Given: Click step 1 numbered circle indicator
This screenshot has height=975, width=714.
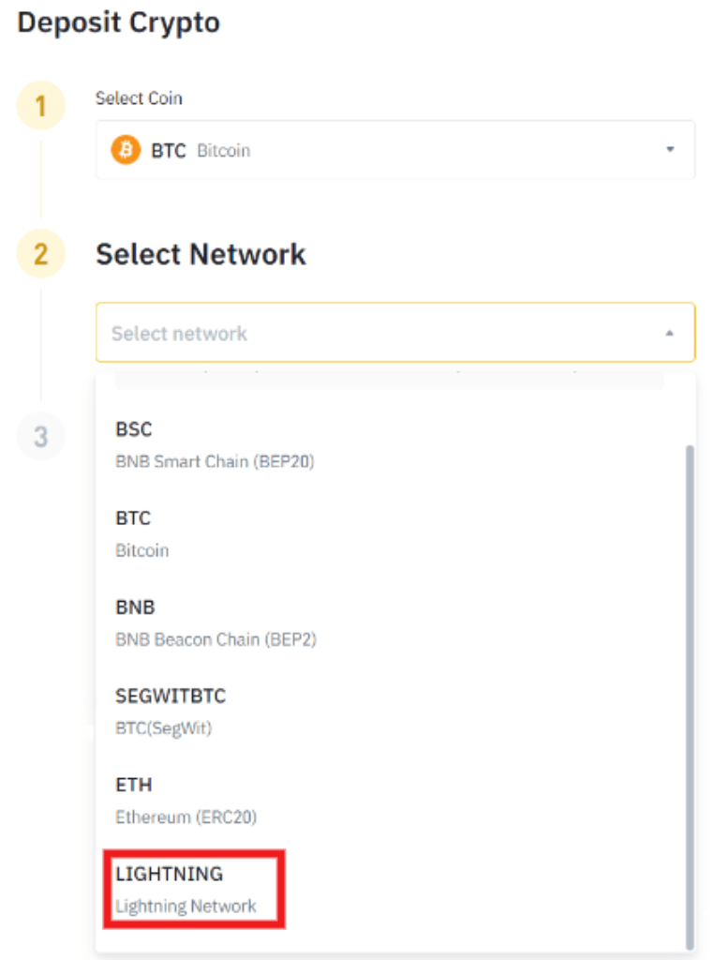Looking at the screenshot, I should (42, 106).
